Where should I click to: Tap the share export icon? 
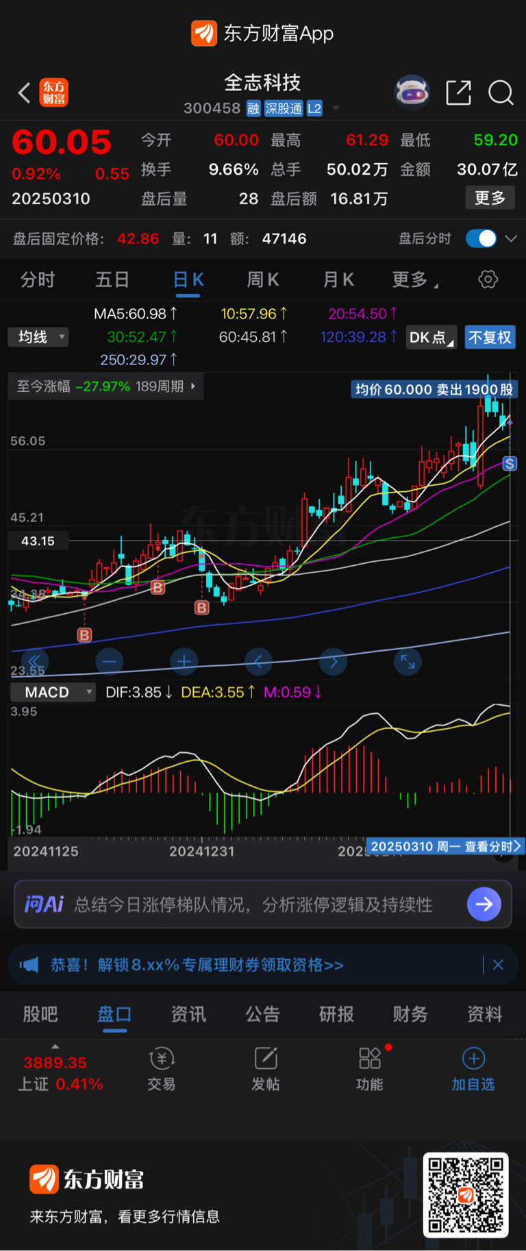(458, 92)
